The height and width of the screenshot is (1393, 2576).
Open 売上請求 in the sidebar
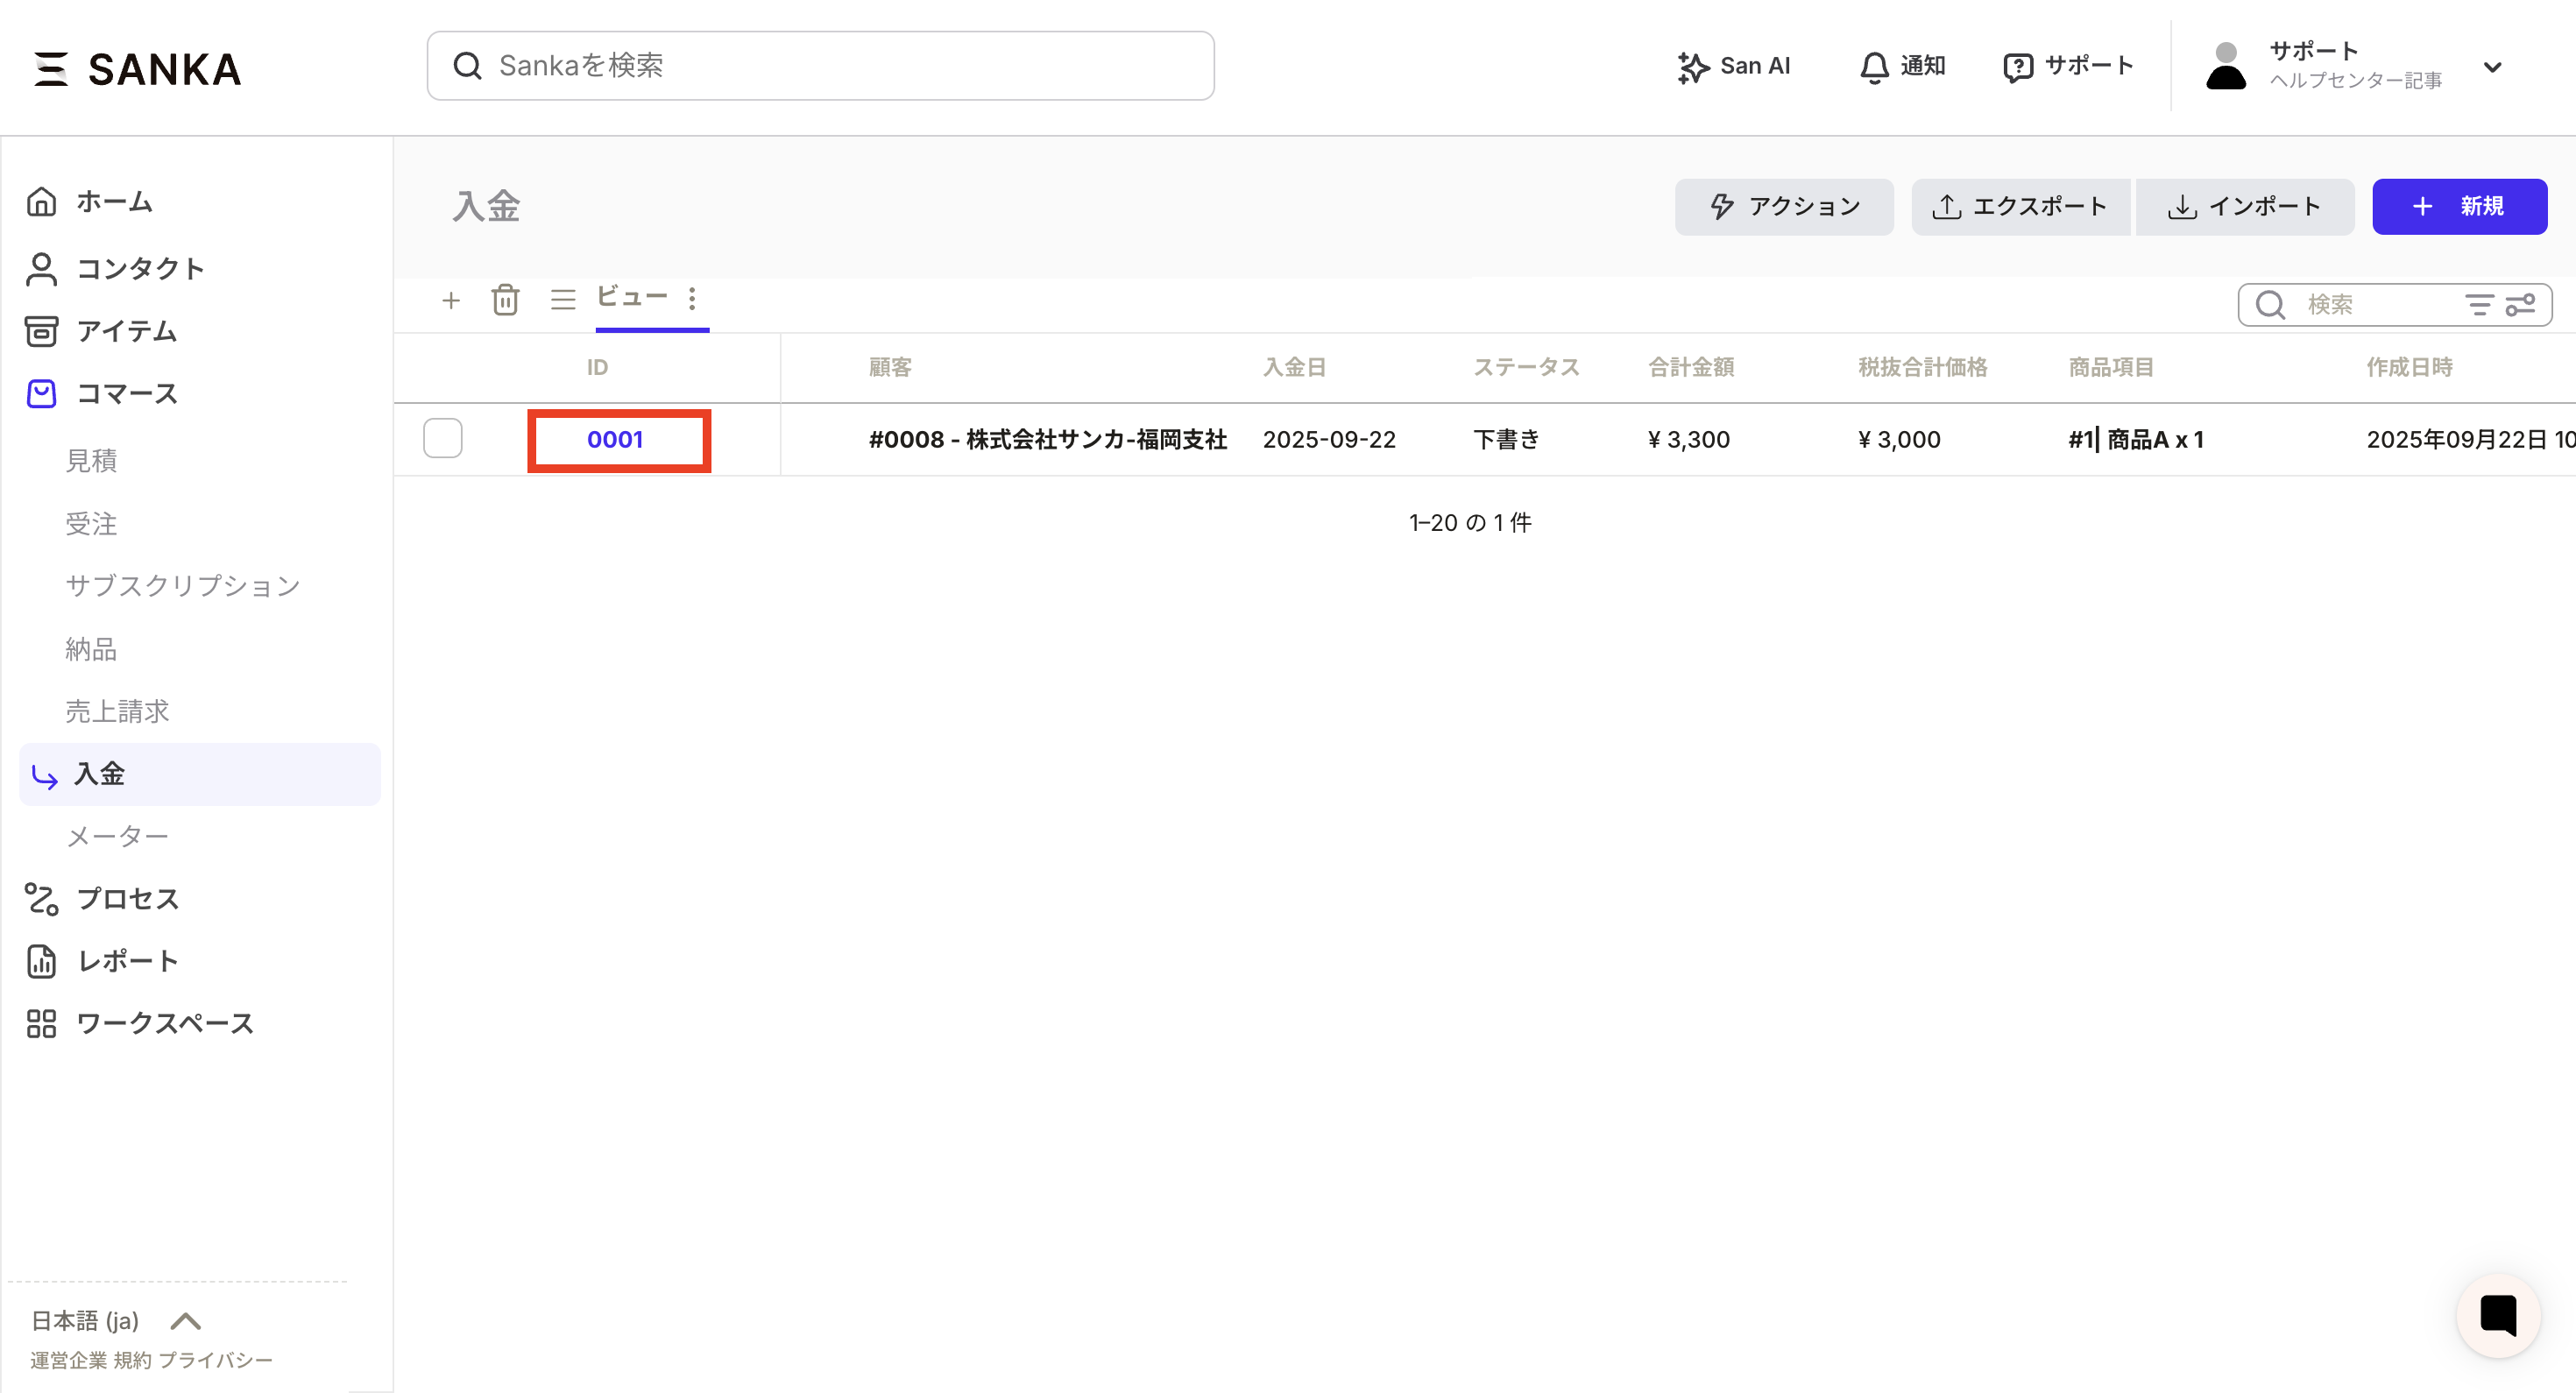pos(117,711)
